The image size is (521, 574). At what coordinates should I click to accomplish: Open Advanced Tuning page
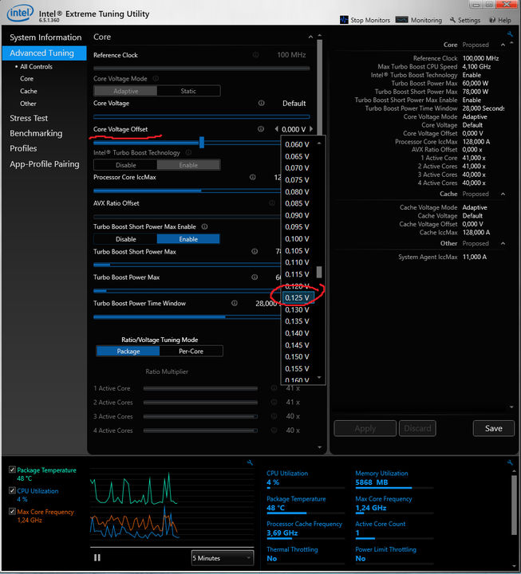(45, 53)
